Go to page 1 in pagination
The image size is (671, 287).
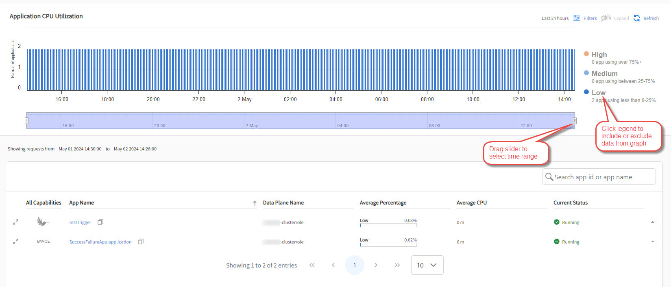click(354, 265)
